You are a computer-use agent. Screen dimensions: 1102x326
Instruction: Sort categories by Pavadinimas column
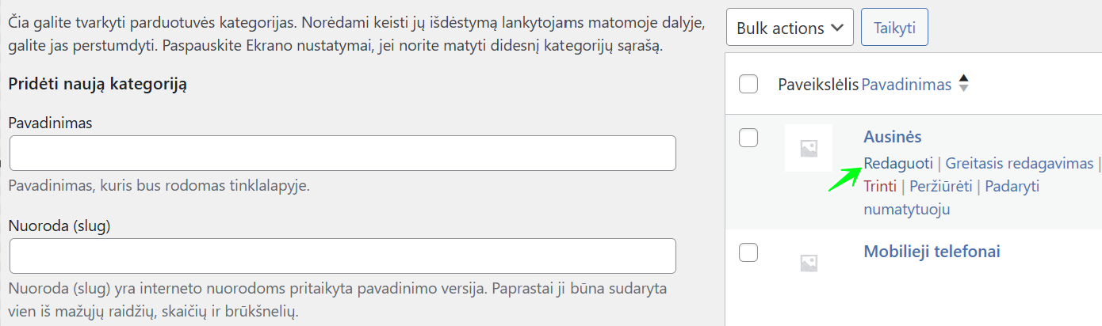[906, 85]
